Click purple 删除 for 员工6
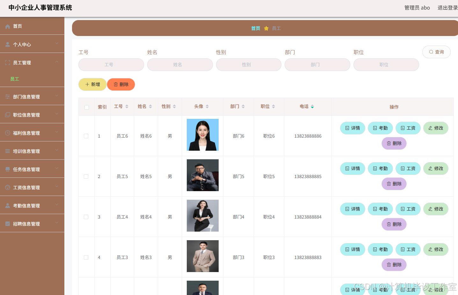Image resolution: width=458 pixels, height=295 pixels. [394, 143]
